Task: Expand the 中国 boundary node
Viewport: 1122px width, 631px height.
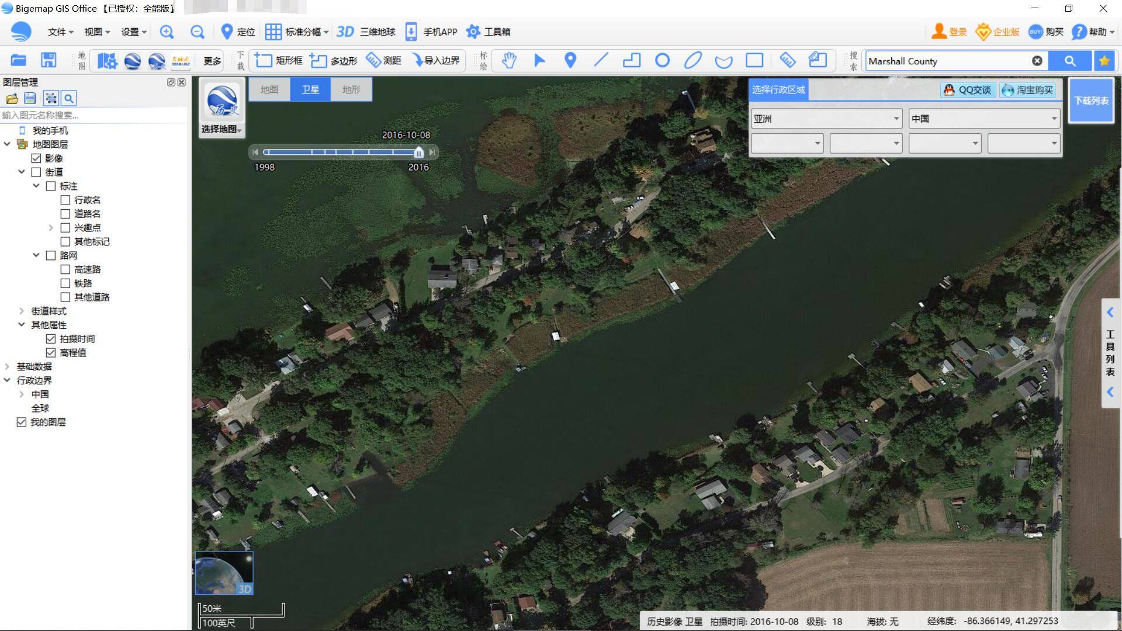Action: pos(22,394)
